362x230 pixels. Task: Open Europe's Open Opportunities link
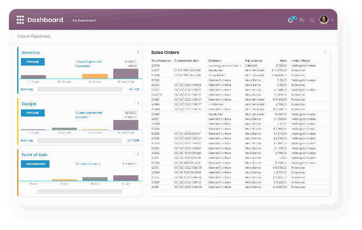click(89, 113)
